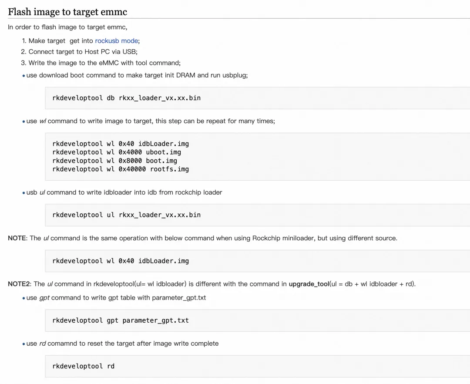Click the rkdeveloptool db loader command
470x384 pixels.
126,98
